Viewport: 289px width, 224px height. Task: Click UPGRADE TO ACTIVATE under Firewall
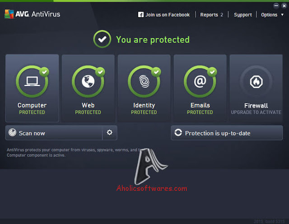point(256,112)
